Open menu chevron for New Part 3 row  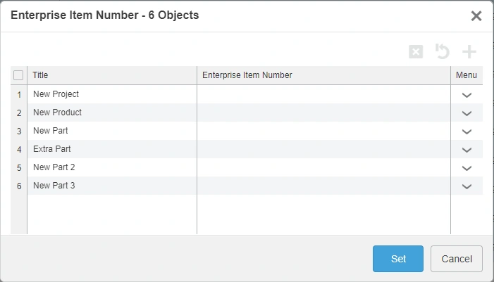pos(467,186)
